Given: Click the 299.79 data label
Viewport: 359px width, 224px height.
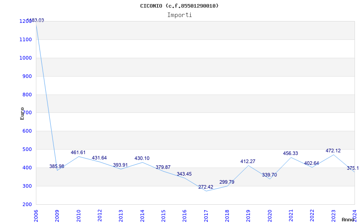Looking at the screenshot, I should point(227,182).
